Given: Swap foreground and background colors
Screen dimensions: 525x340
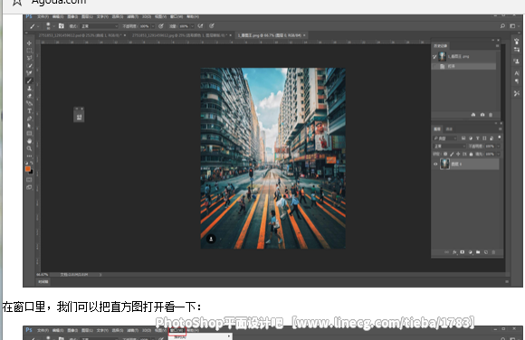Looking at the screenshot, I should tap(32, 163).
